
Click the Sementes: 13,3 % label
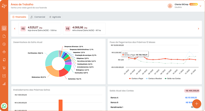click(75, 79)
